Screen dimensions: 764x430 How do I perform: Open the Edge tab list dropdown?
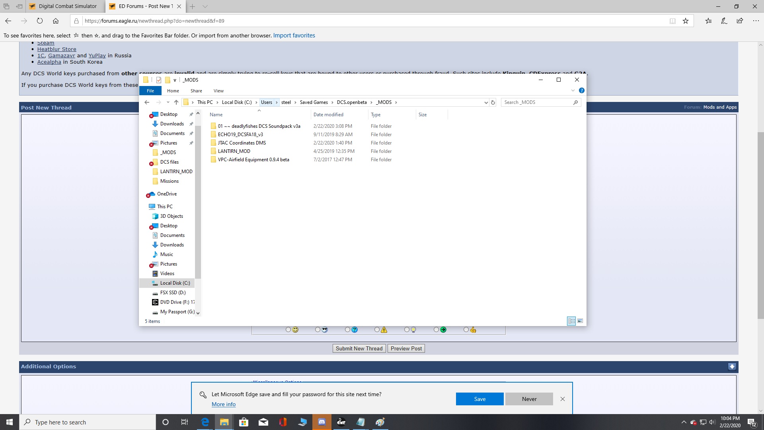pyautogui.click(x=205, y=6)
